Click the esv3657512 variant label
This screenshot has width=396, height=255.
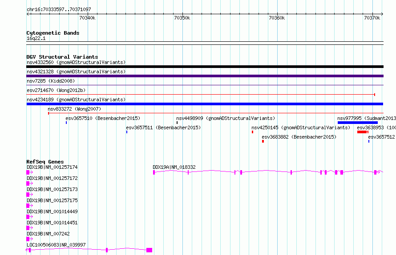[381, 137]
